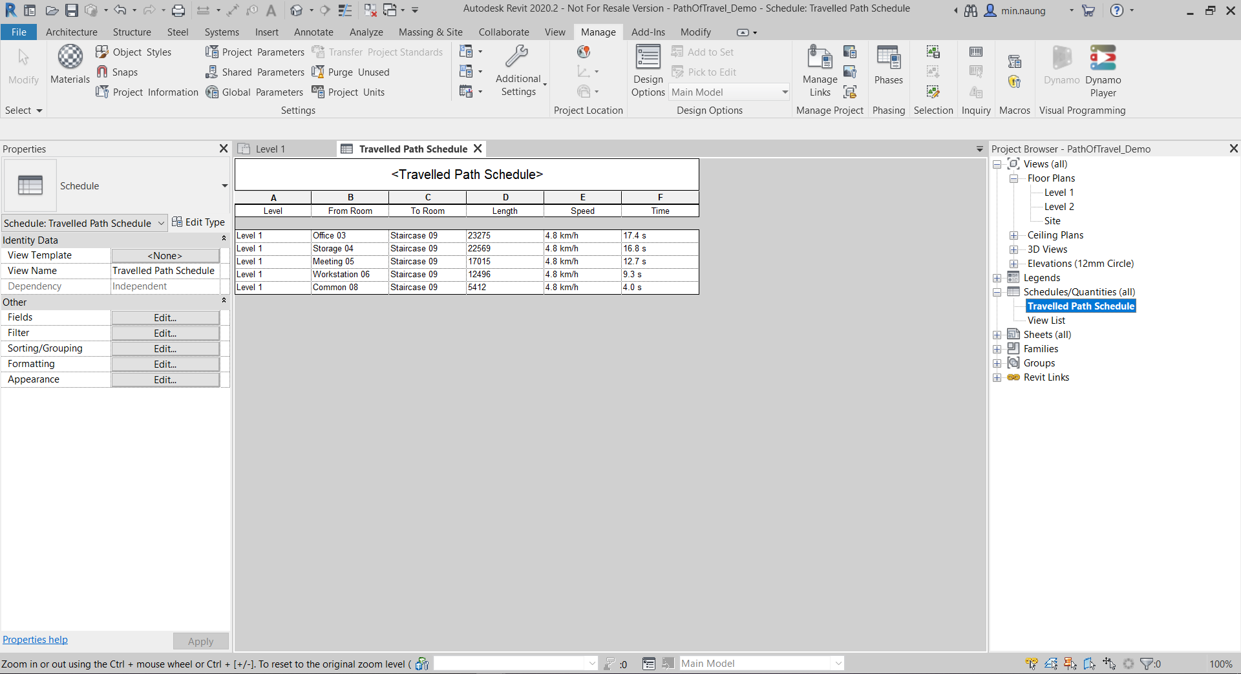Collapse the Other properties section

pyautogui.click(x=224, y=302)
